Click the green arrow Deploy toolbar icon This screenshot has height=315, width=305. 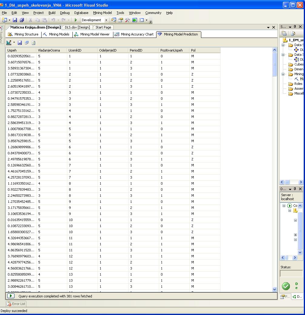(x=135, y=20)
